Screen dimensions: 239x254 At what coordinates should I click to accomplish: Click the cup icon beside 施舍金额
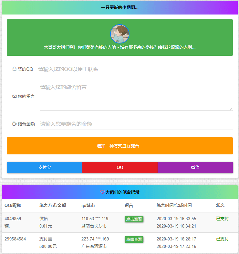click(15, 124)
